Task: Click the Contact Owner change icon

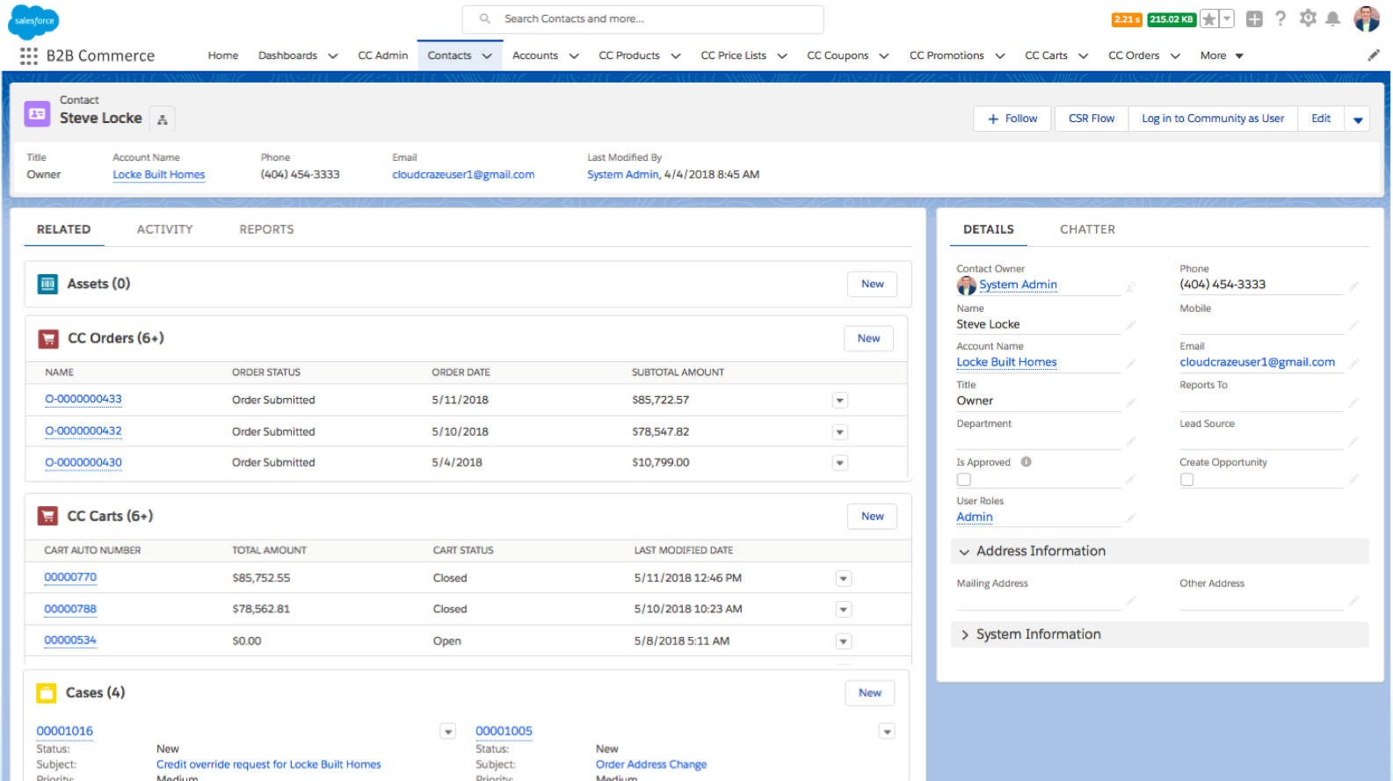Action: (1130, 286)
